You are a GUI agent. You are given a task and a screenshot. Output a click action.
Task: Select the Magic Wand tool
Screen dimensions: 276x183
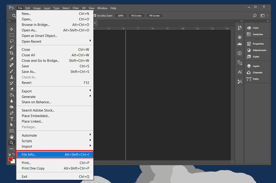[x=12, y=47]
